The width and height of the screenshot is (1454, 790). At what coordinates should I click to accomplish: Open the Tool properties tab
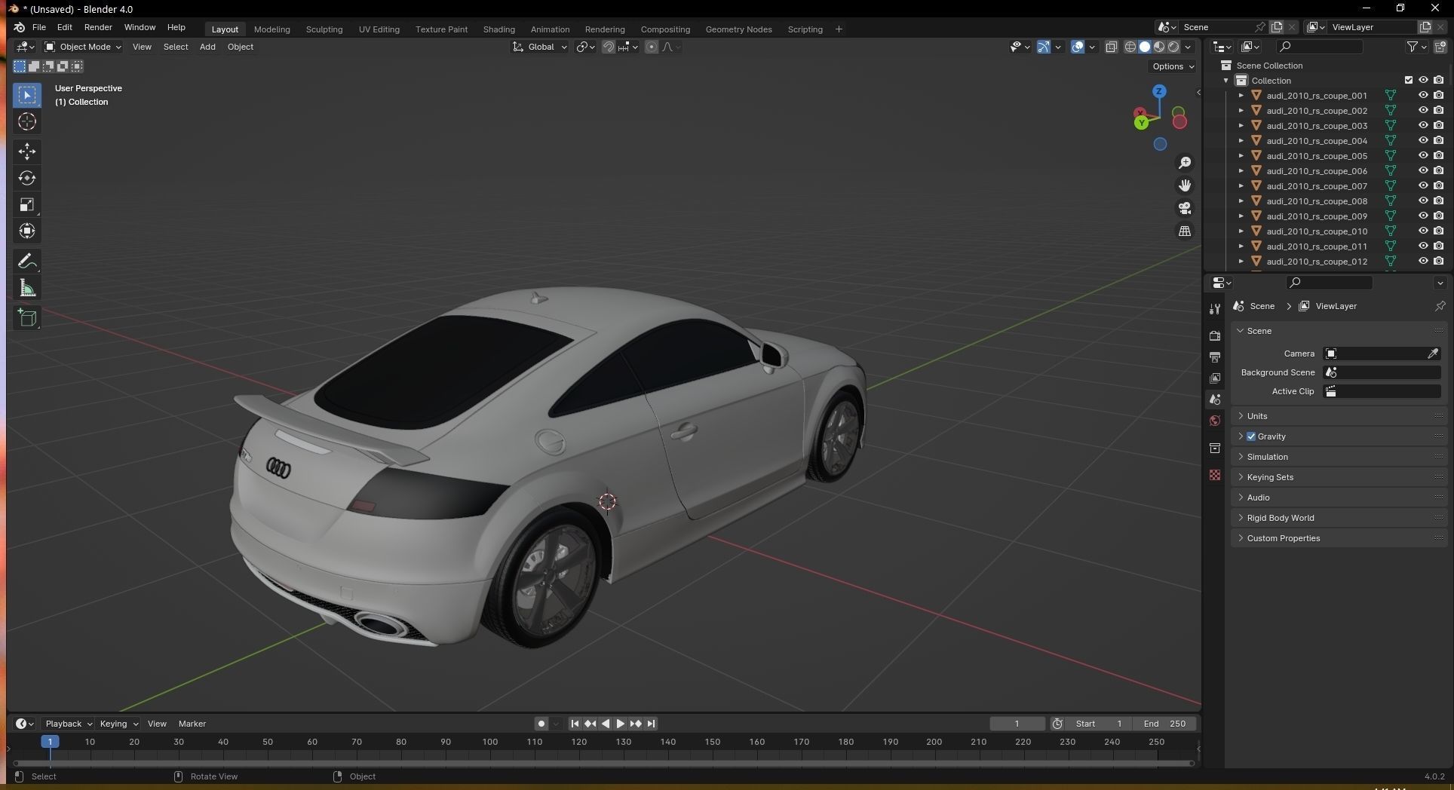point(1215,309)
